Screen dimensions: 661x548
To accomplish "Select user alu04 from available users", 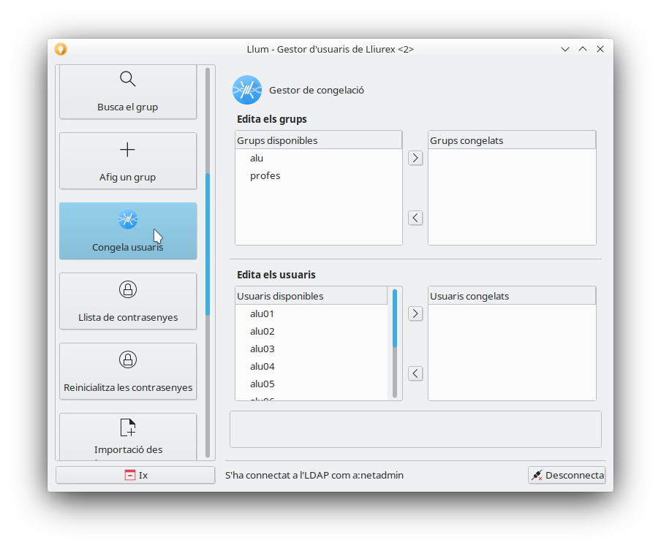I will coord(262,367).
